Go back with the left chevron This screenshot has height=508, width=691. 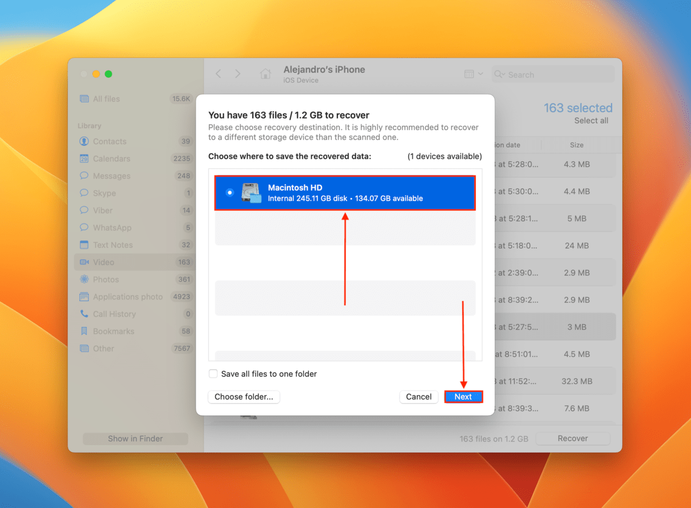[218, 74]
